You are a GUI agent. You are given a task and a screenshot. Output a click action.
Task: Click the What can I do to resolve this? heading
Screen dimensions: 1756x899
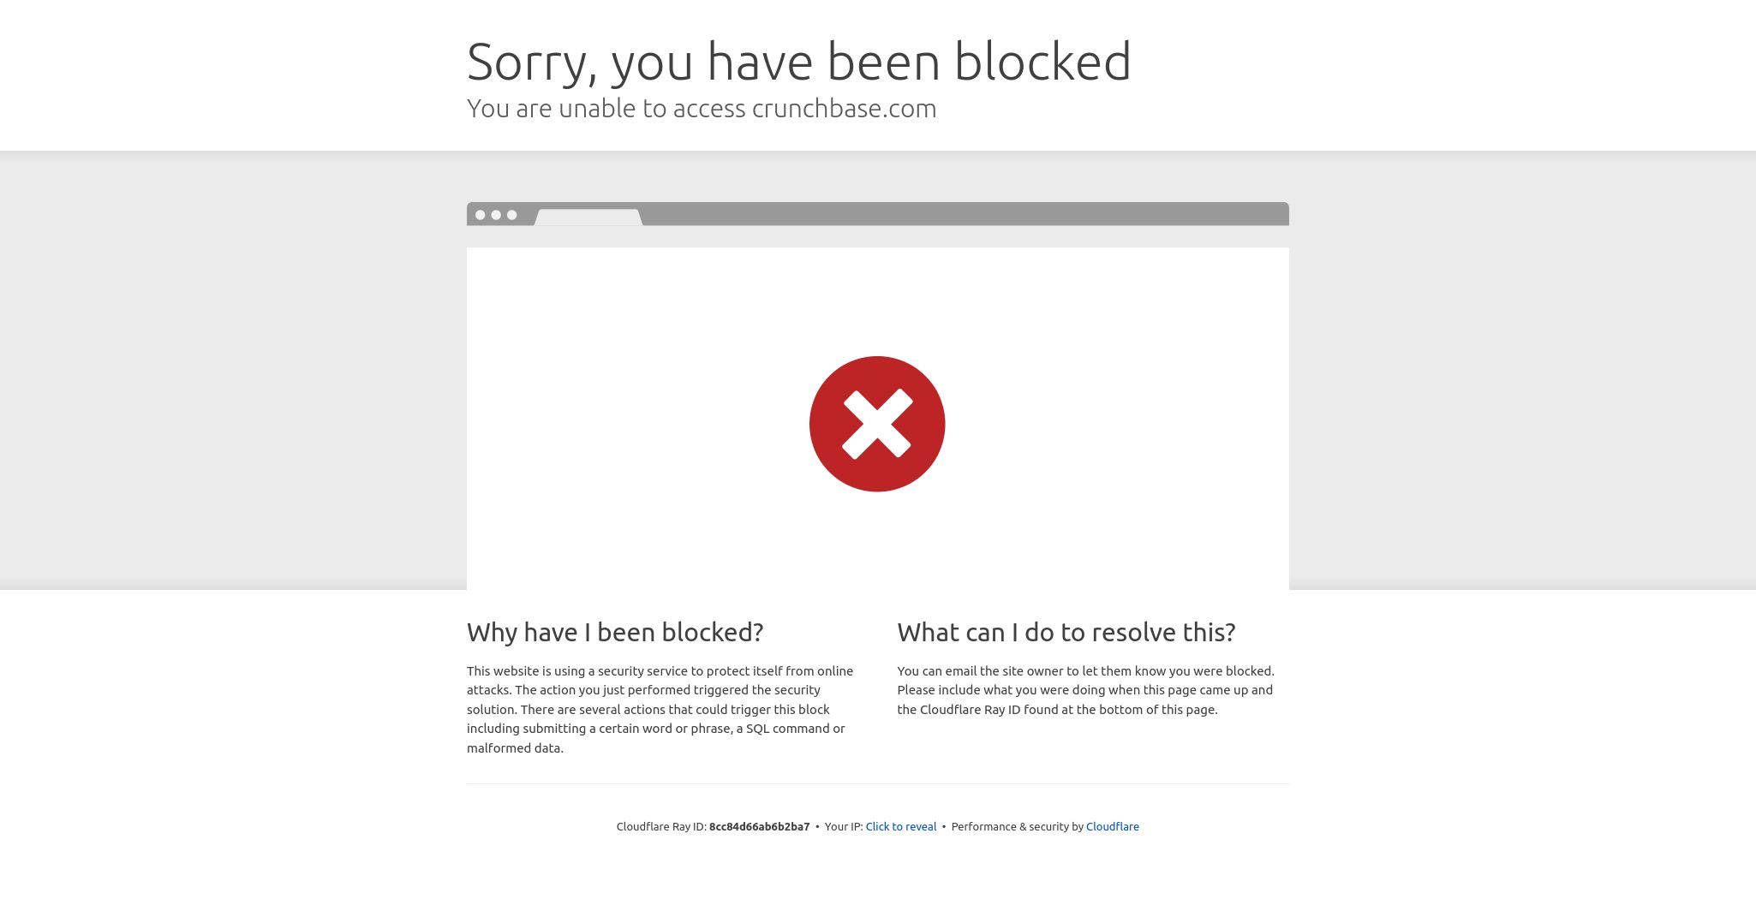point(1066,632)
